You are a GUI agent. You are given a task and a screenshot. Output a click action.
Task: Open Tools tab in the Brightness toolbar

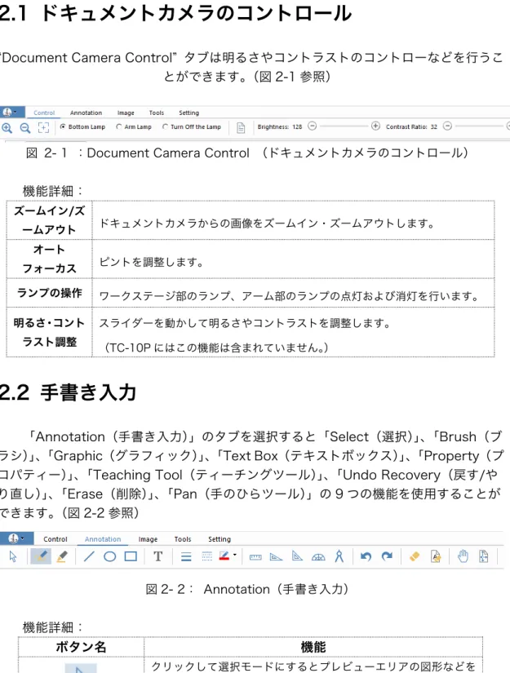pos(156,113)
